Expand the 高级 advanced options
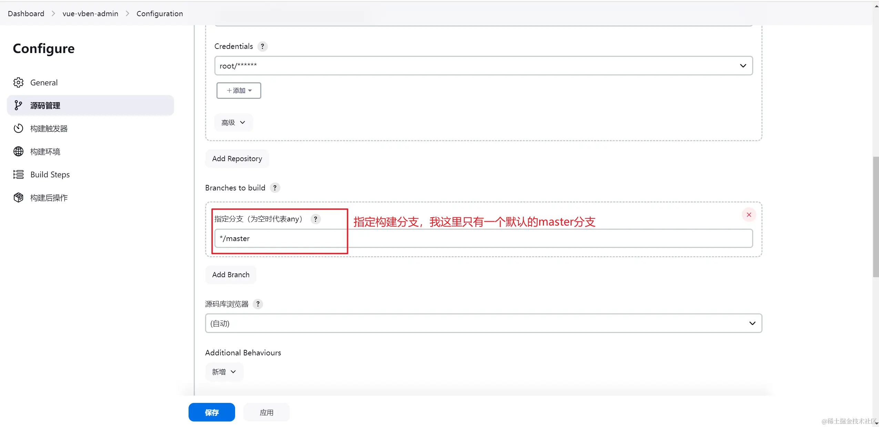The width and height of the screenshot is (879, 427). point(233,123)
